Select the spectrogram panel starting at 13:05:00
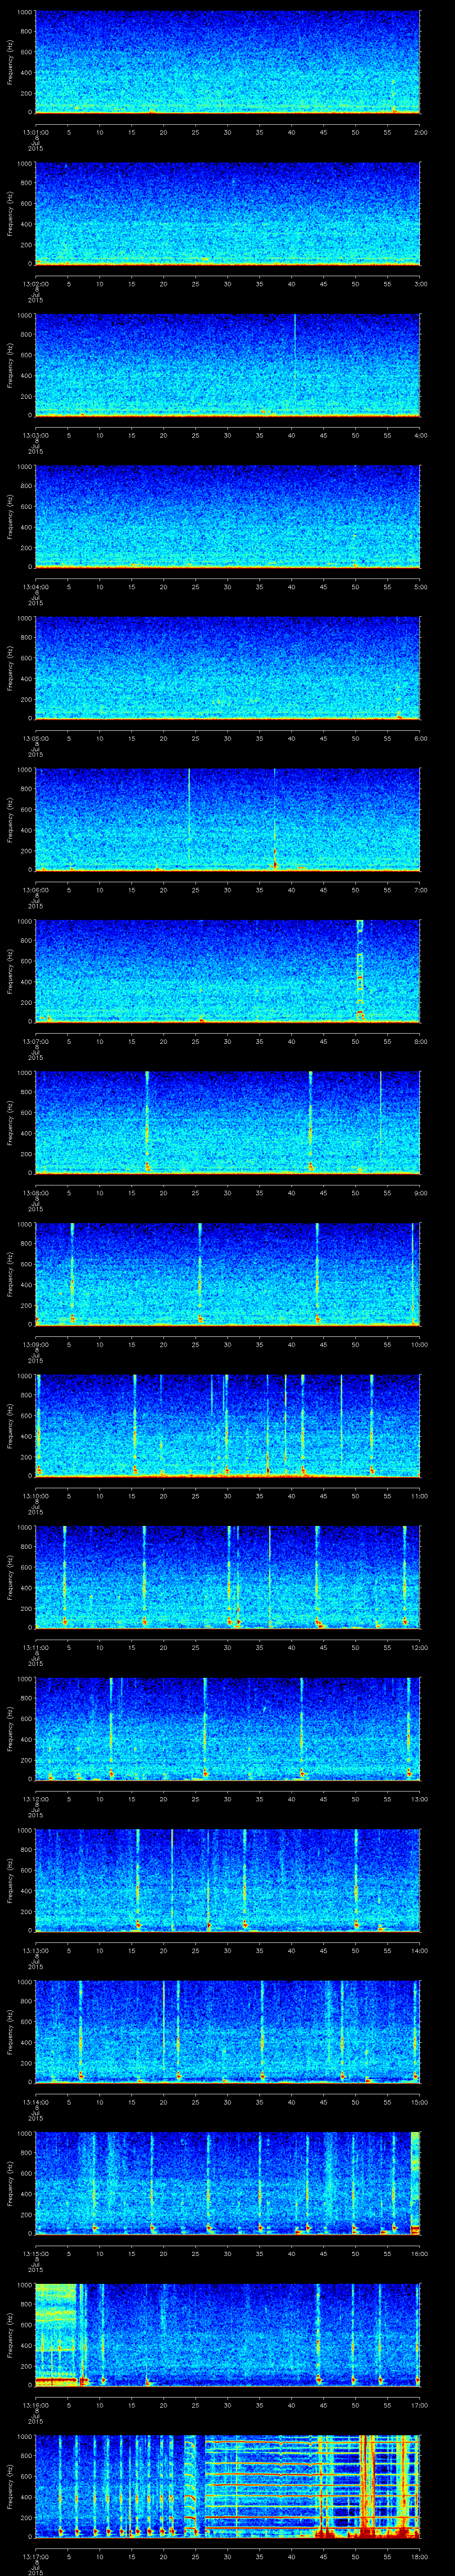Screen dimensions: 455x2576 pos(227,668)
